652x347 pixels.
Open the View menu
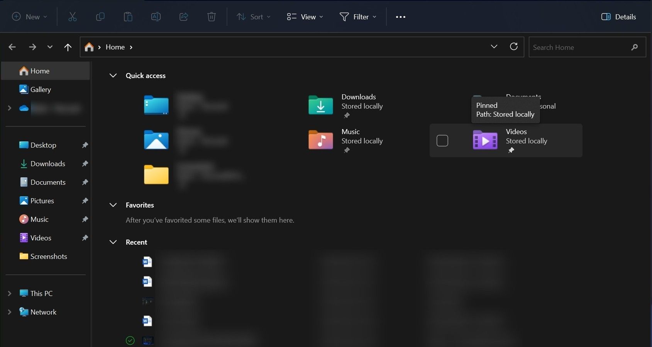tap(305, 17)
